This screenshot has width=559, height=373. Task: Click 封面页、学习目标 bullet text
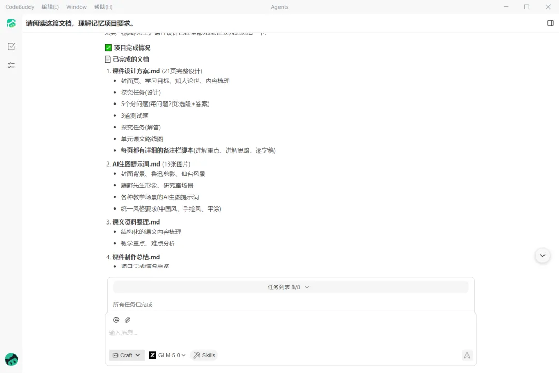pyautogui.click(x=175, y=81)
